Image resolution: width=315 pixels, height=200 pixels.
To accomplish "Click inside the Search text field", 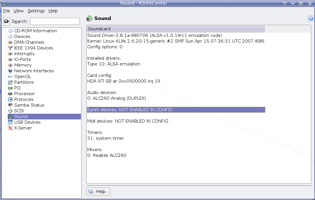I will point(55,21).
